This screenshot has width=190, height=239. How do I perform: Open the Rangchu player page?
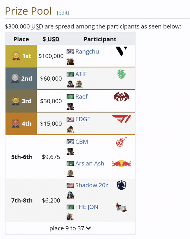87,52
